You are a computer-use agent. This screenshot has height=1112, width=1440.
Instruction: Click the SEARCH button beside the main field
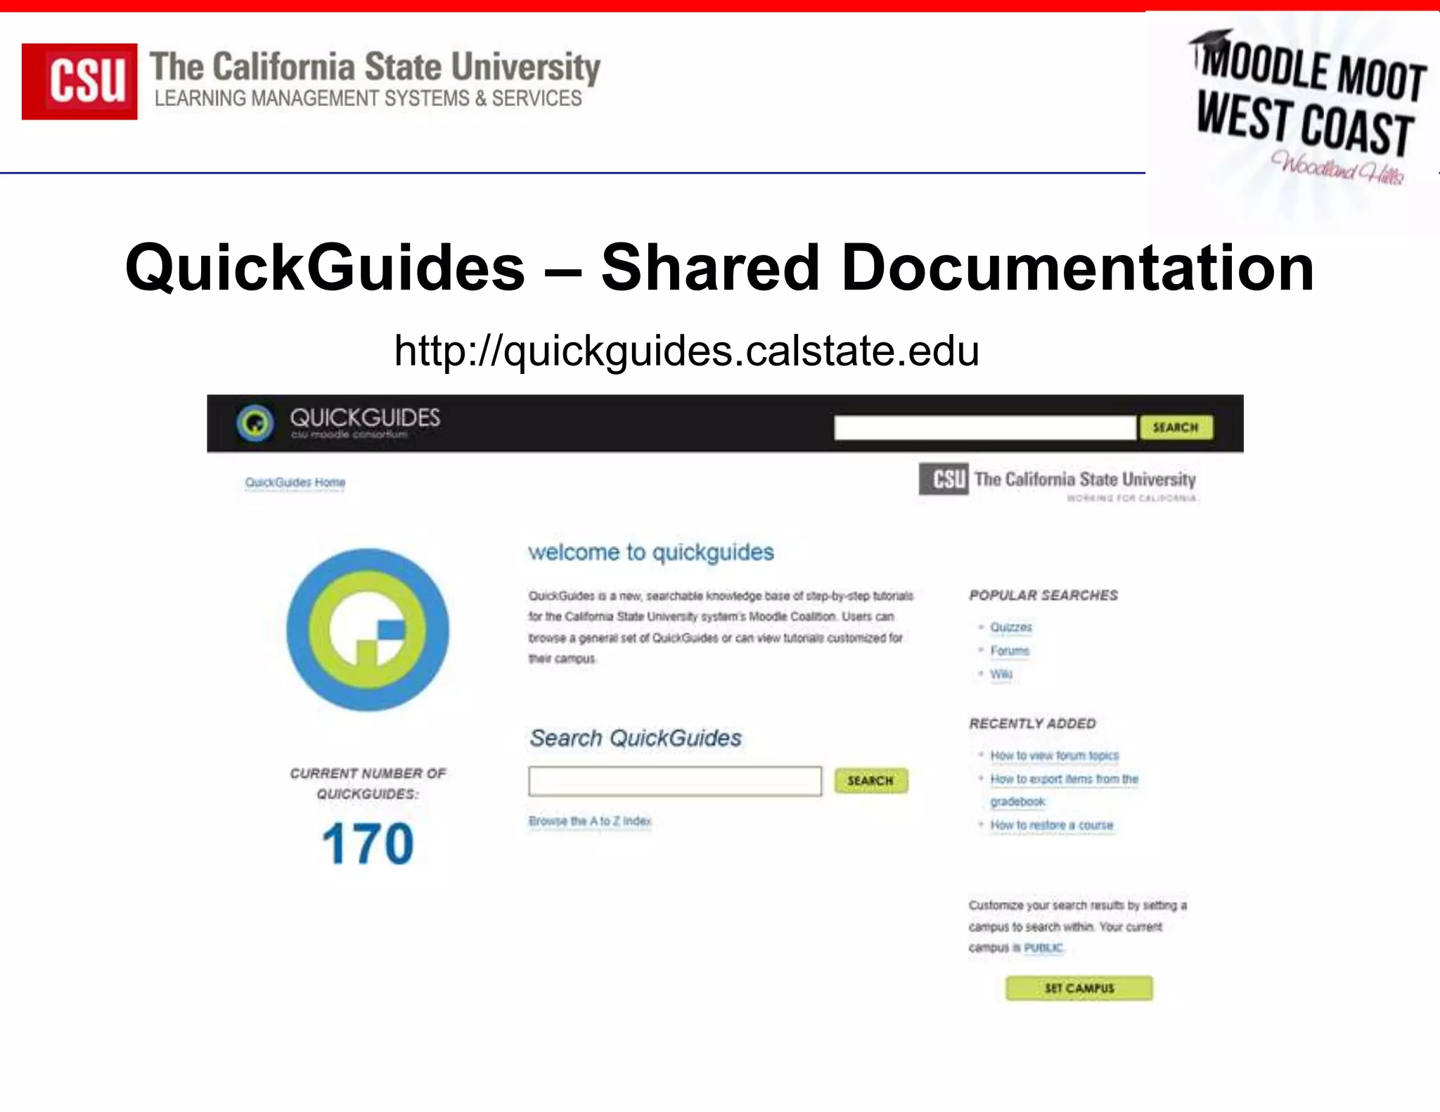coord(871,781)
